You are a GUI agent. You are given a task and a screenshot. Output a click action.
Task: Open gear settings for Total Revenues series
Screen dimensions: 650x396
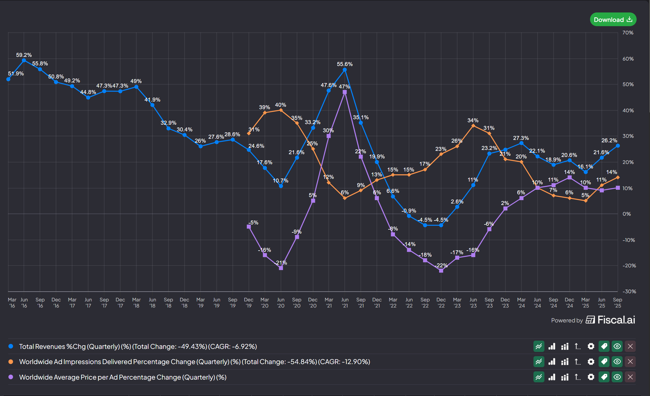pos(591,346)
